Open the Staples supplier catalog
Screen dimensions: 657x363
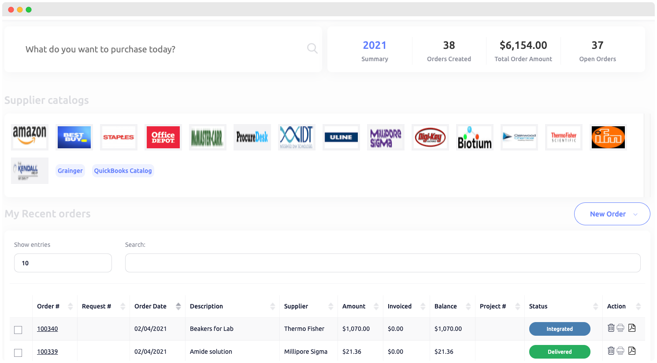(x=119, y=137)
